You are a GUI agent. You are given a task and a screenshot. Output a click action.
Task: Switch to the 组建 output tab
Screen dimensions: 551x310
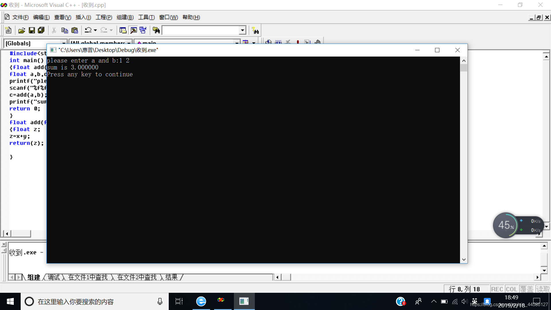pyautogui.click(x=34, y=277)
